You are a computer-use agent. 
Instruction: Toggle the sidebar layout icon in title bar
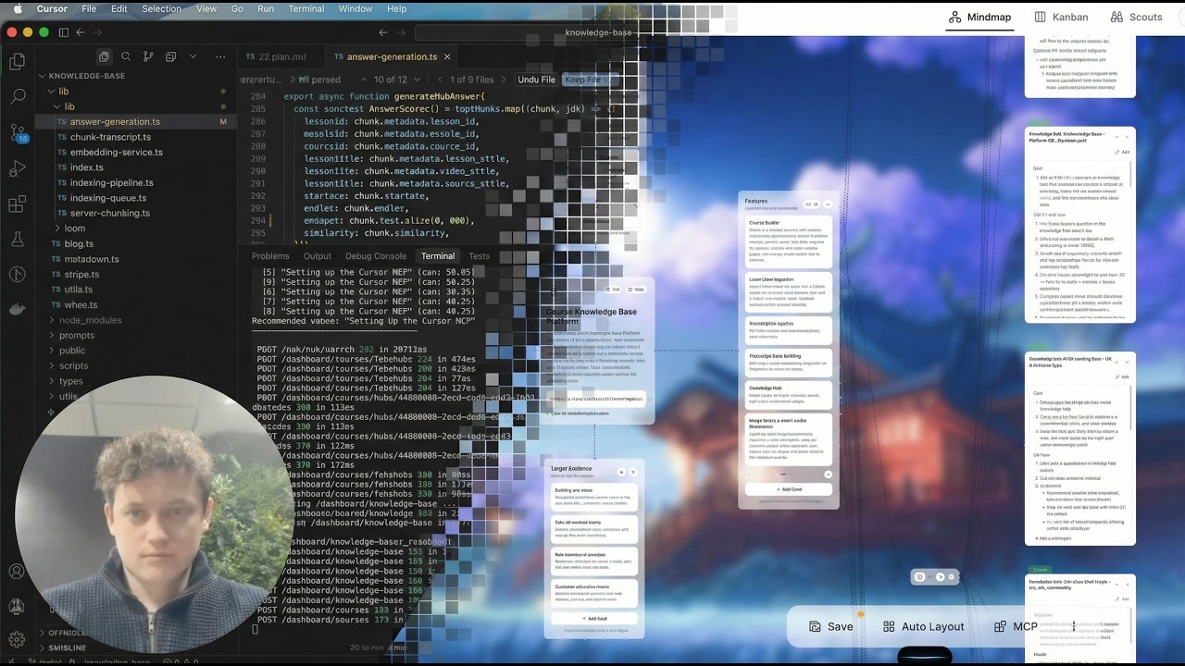(63, 32)
